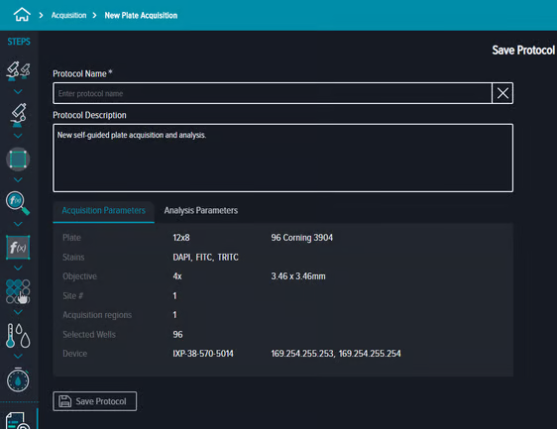
Task: Select the single microscope step icon
Action: coord(18,115)
